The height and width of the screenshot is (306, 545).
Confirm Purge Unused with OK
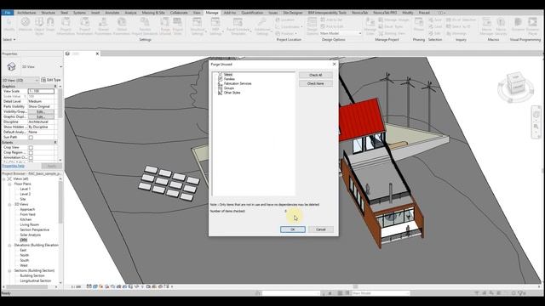(293, 229)
